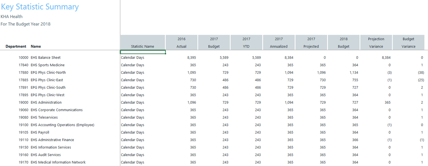Click the EPG Phys Clinic-East row name

point(47,80)
